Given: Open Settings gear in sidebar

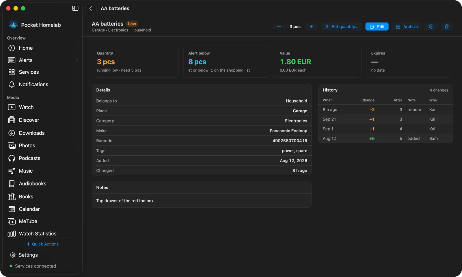Looking at the screenshot, I should pos(12,255).
